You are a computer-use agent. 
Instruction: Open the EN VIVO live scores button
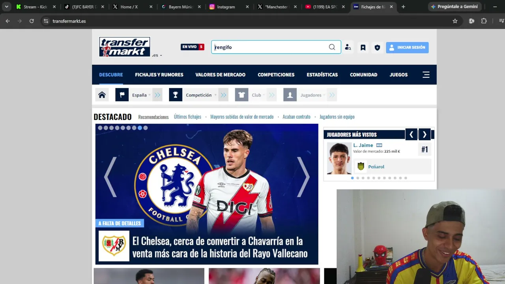(x=193, y=47)
